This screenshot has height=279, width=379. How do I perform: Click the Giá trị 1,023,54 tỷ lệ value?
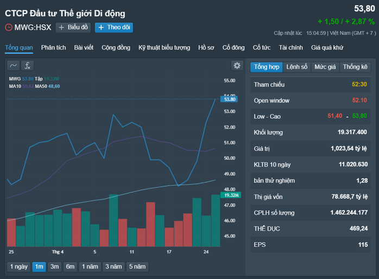click(349, 148)
